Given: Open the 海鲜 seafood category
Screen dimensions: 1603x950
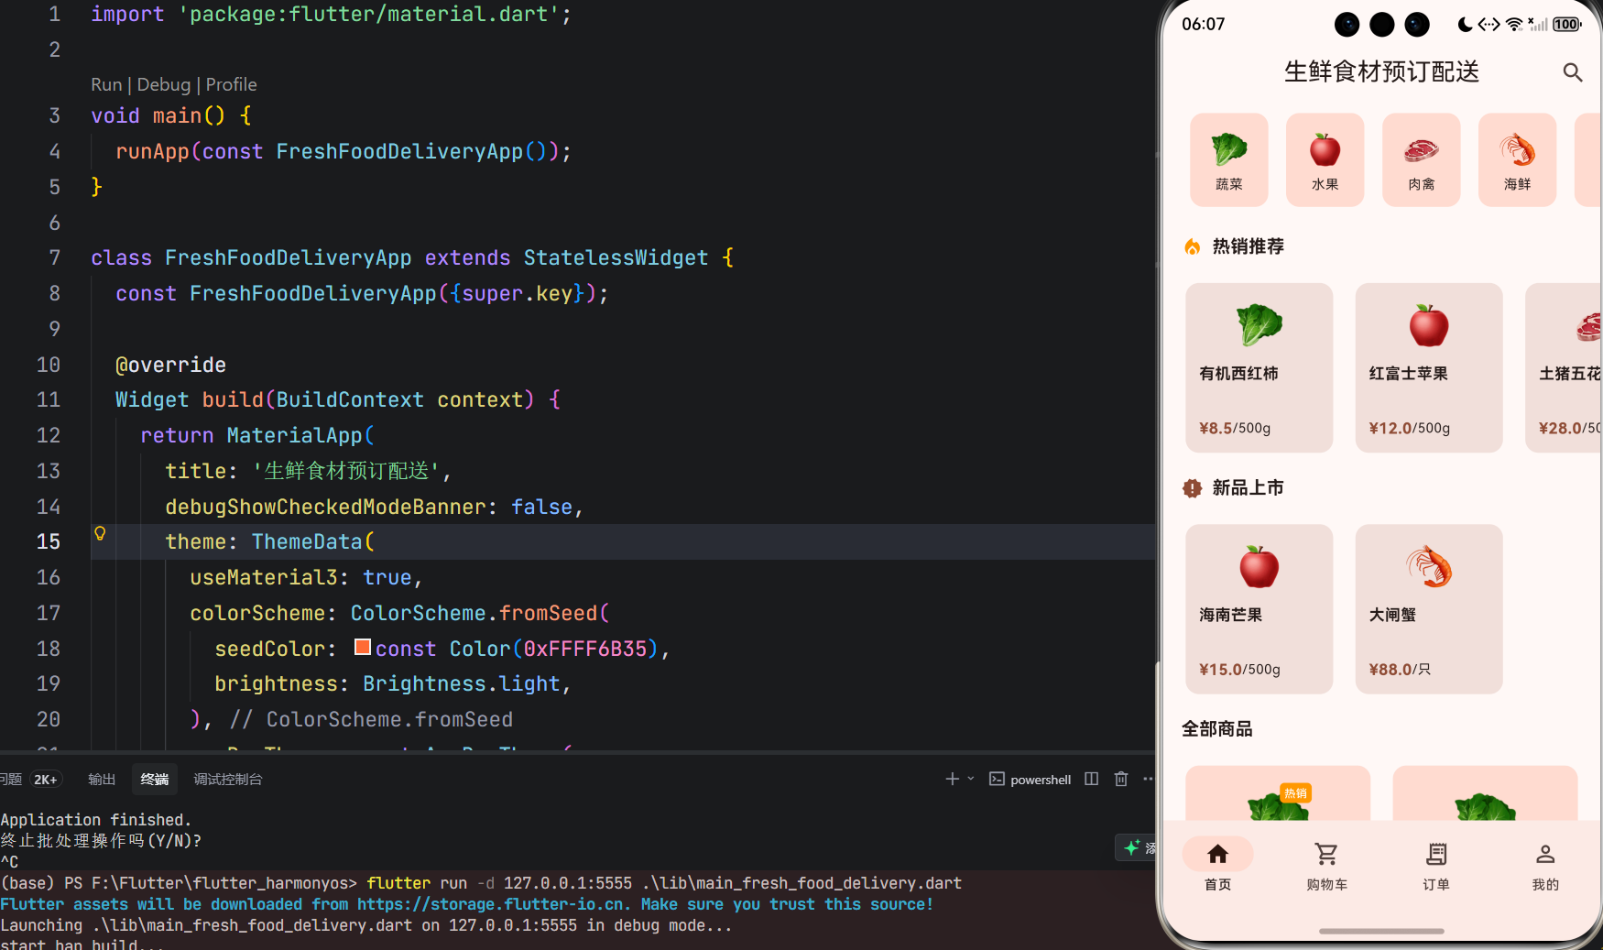Looking at the screenshot, I should (1518, 159).
